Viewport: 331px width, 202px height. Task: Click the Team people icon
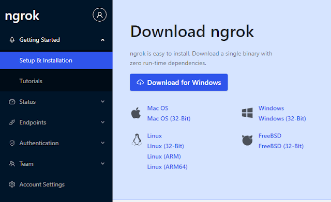click(12, 164)
